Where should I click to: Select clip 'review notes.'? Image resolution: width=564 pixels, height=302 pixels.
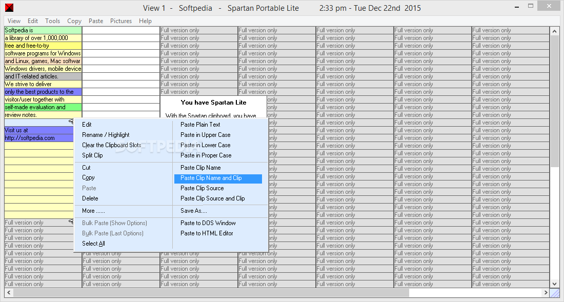click(43, 115)
